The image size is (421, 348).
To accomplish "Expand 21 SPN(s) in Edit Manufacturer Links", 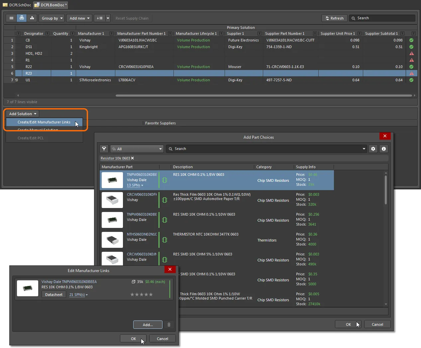I will click(x=78, y=295).
